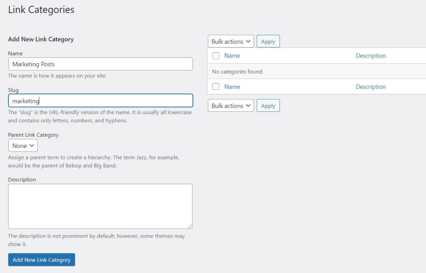Viewport: 426px width, 273px height.
Task: Click inside the Name field showing Marketing Posts
Action: pos(100,64)
